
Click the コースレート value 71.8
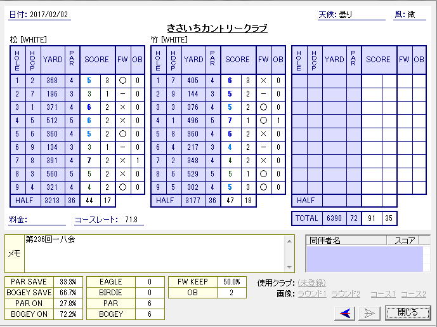coord(131,220)
